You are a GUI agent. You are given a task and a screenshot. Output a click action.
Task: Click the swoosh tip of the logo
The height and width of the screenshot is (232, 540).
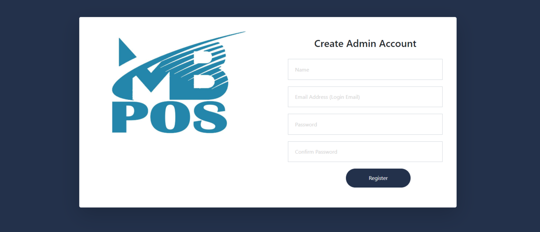tap(238, 33)
